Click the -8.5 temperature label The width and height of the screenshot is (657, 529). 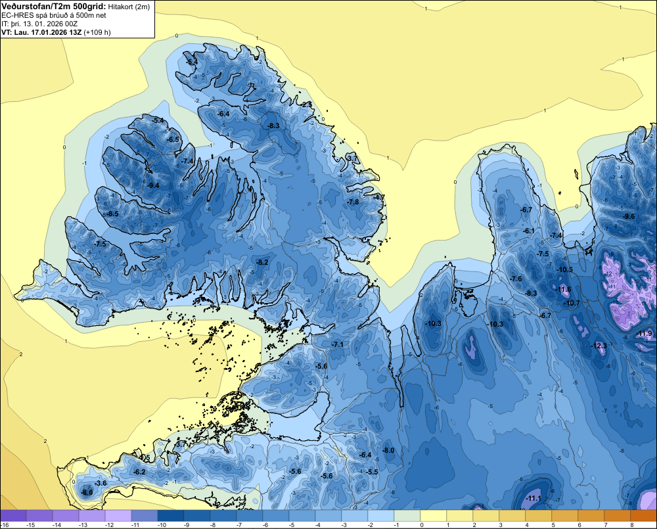112,214
